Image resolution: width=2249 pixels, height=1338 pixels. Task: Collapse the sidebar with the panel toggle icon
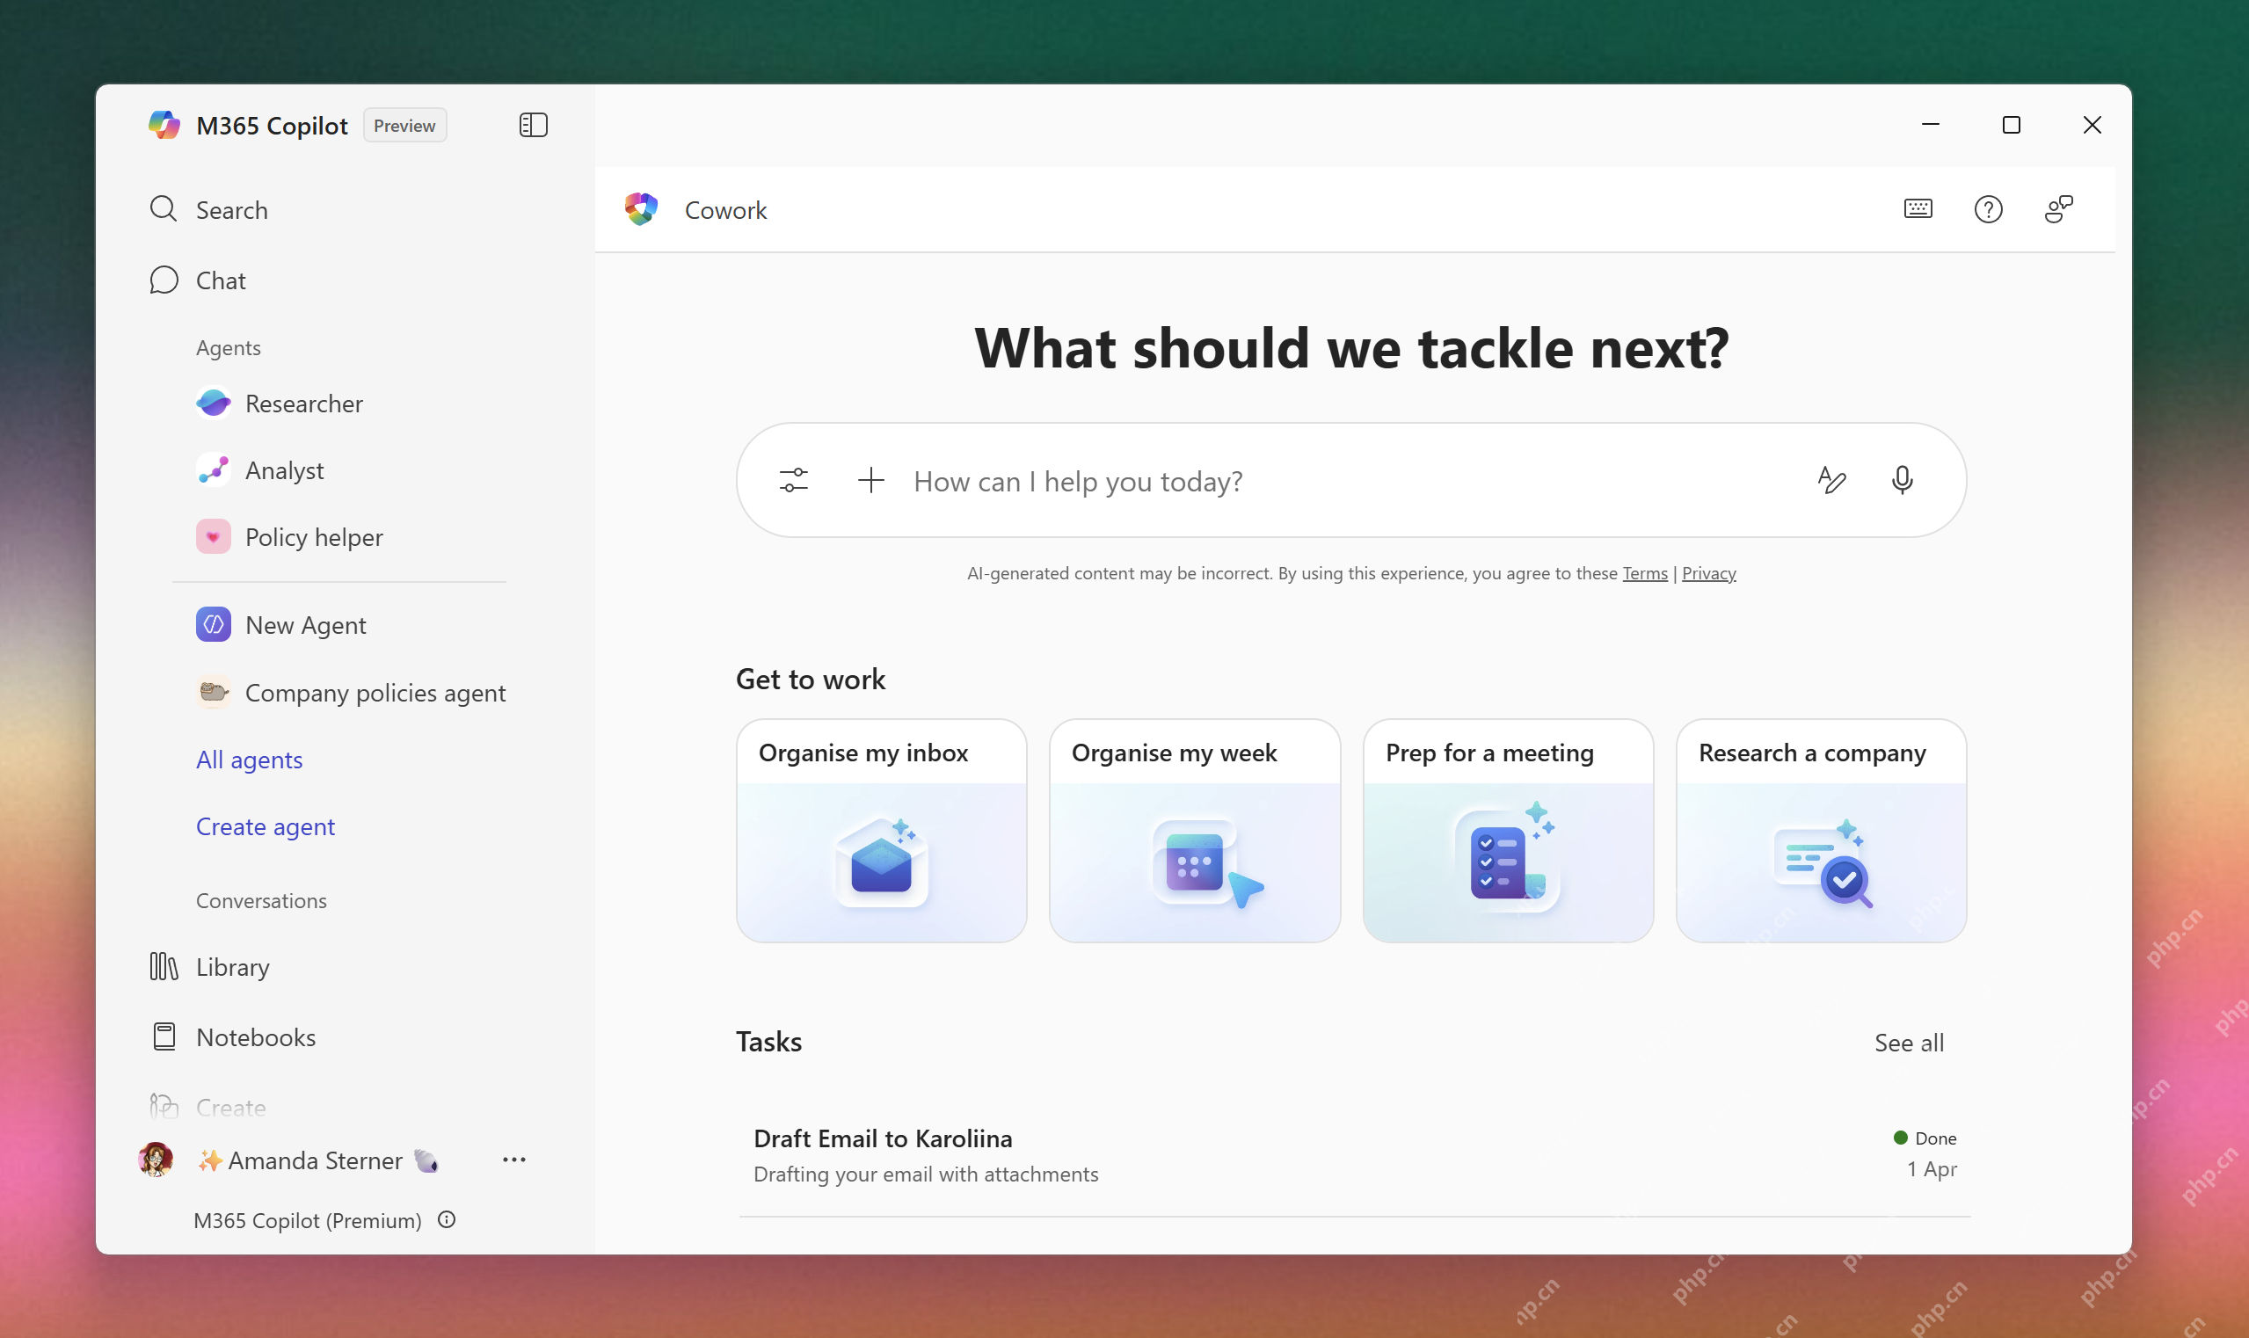533,126
